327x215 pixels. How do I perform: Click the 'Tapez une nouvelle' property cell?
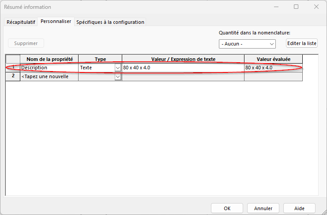pos(49,77)
